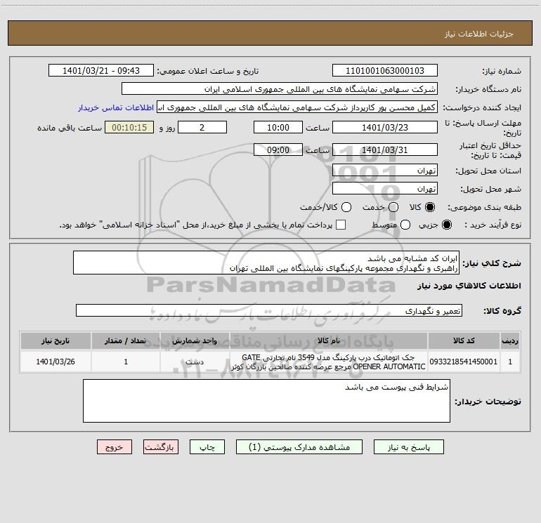The height and width of the screenshot is (523, 541).
Task: Select the کالا/خدمت radio button
Action: pyautogui.click(x=346, y=207)
